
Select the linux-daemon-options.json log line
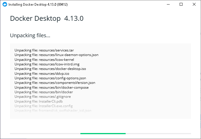pyautogui.click(x=56, y=55)
